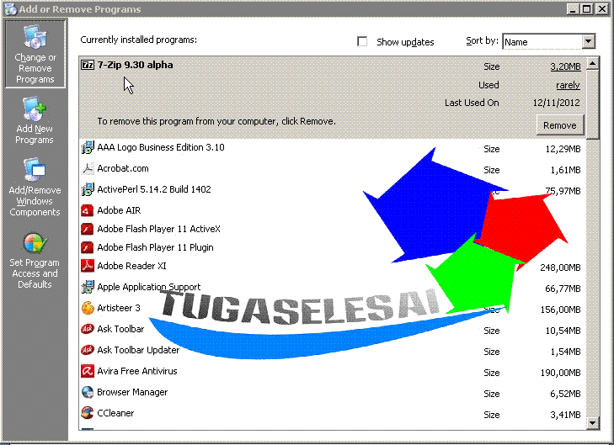Open Add New Programs panel
614x445 pixels.
(x=35, y=120)
